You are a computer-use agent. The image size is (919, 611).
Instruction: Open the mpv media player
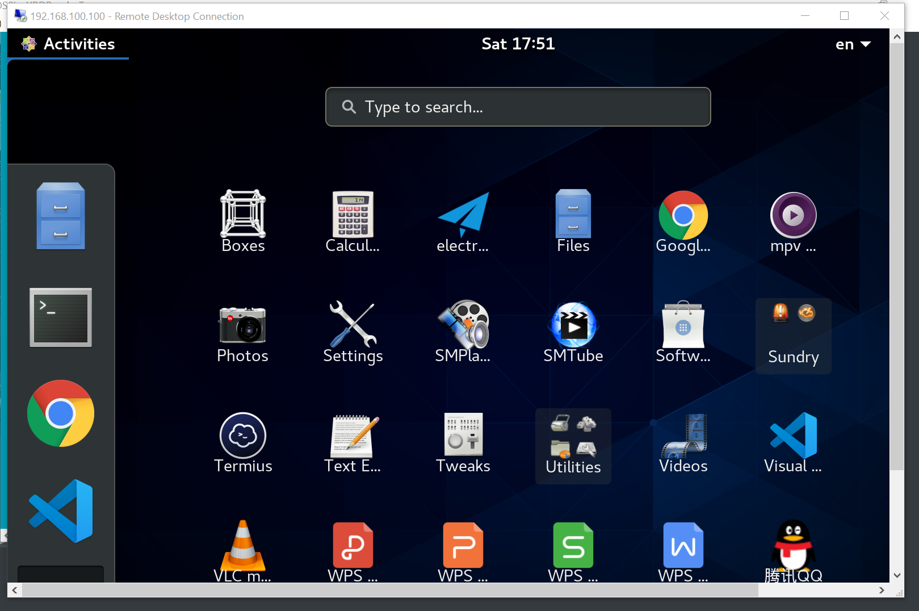(x=793, y=221)
